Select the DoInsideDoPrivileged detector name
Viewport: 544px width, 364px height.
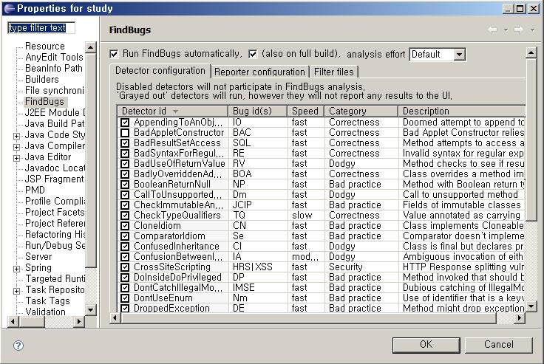[177, 278]
